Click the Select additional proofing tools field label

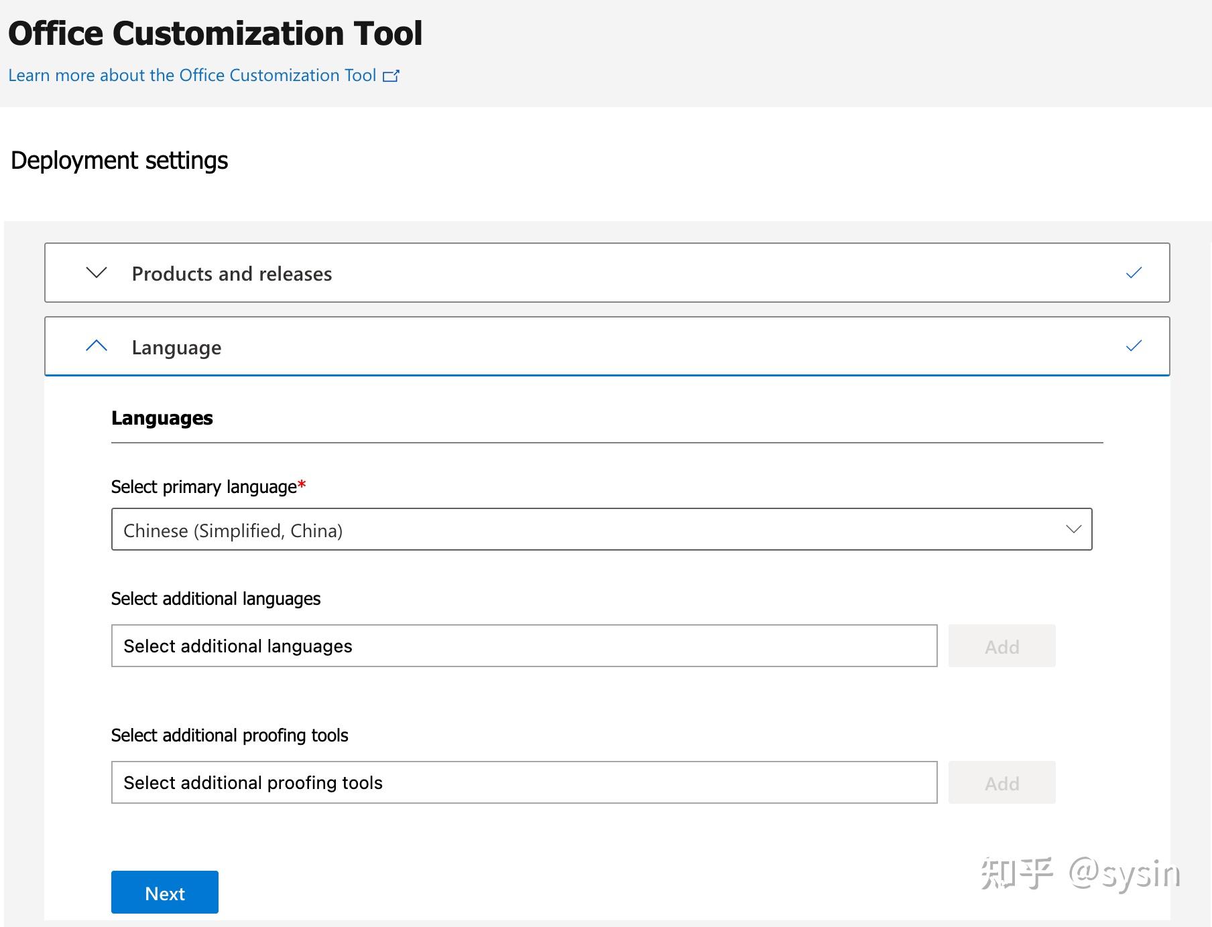point(230,735)
